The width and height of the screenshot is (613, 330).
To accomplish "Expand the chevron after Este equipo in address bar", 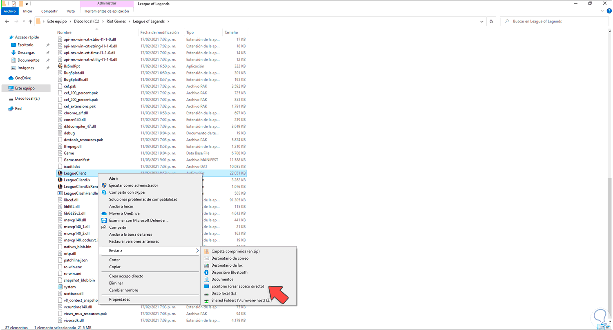I will (x=71, y=21).
